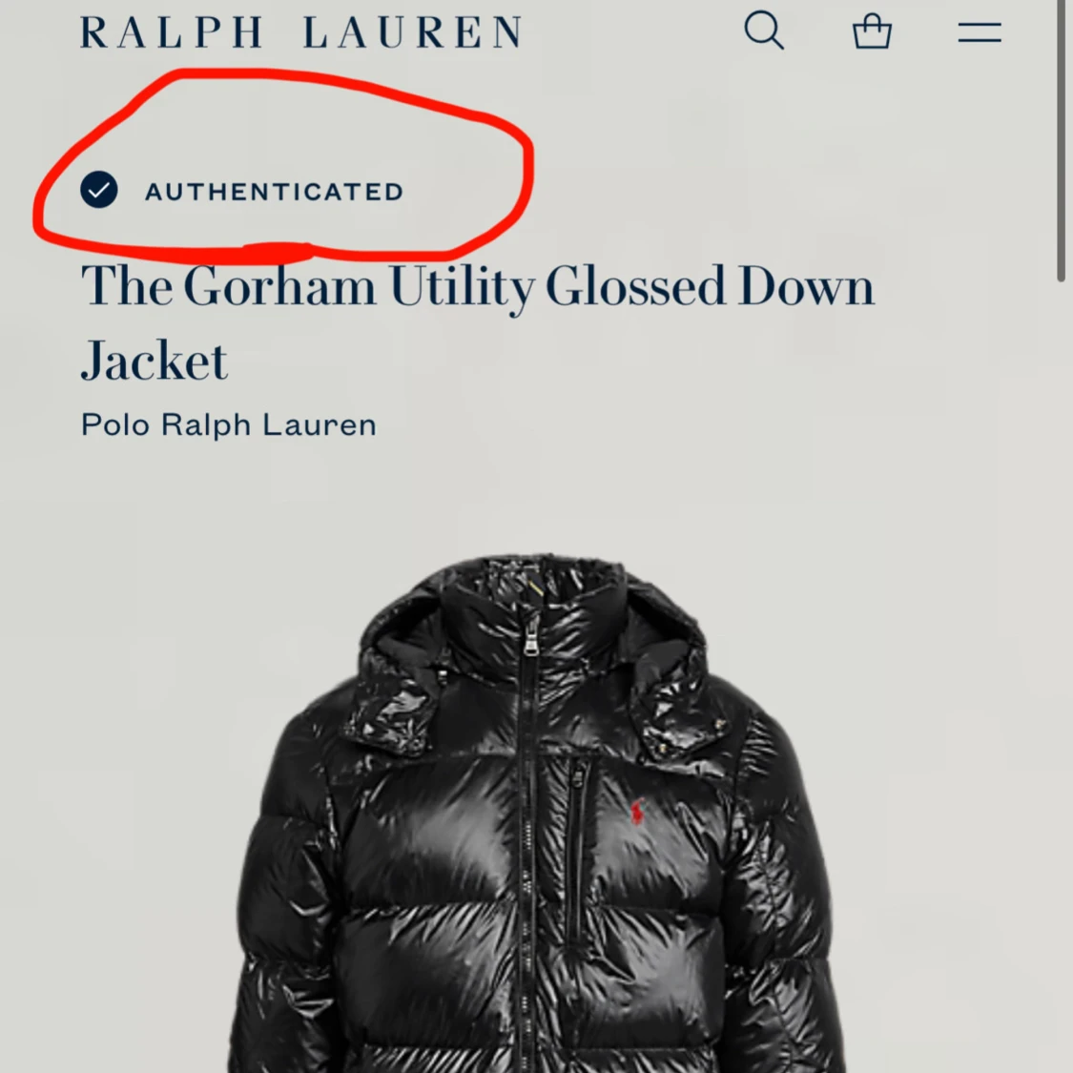Click the word Jacket in the title
Image resolution: width=1073 pixels, height=1073 pixels.
154,361
